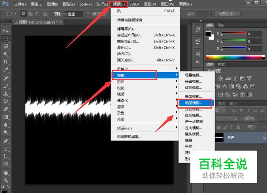The width and height of the screenshot is (267, 193).
Task: Select the History Brush tool
Action: coord(6,101)
